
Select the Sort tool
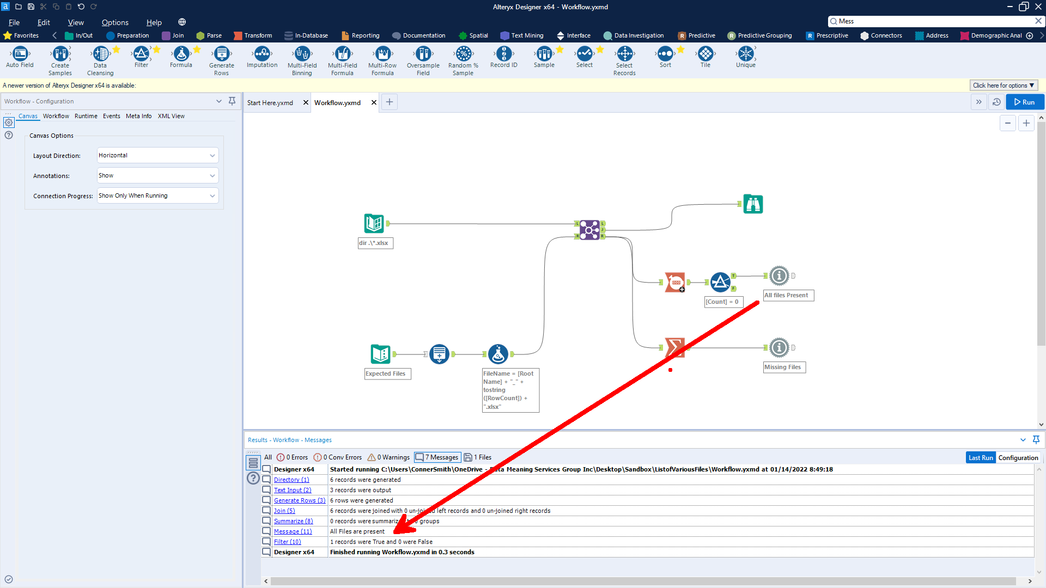tap(665, 55)
